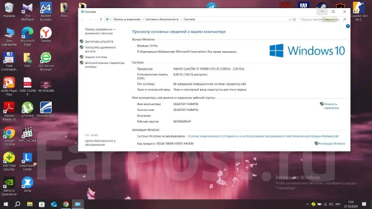The width and height of the screenshot is (372, 209).
Task: Launch Counter-Strike 2 desktop shortcut
Action: tap(359, 11)
